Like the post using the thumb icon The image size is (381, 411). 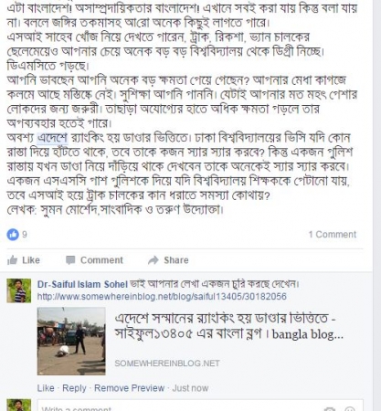12,260
